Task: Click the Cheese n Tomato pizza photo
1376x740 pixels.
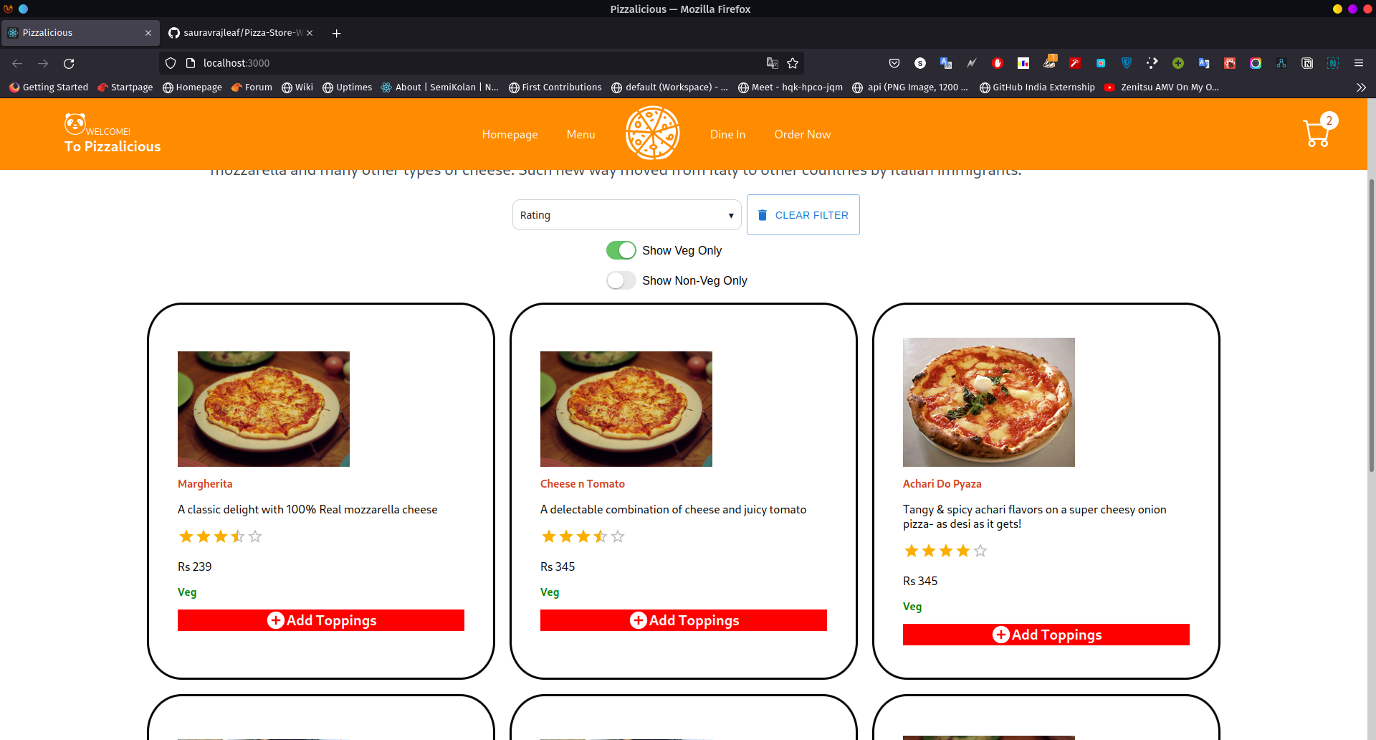Action: [626, 409]
